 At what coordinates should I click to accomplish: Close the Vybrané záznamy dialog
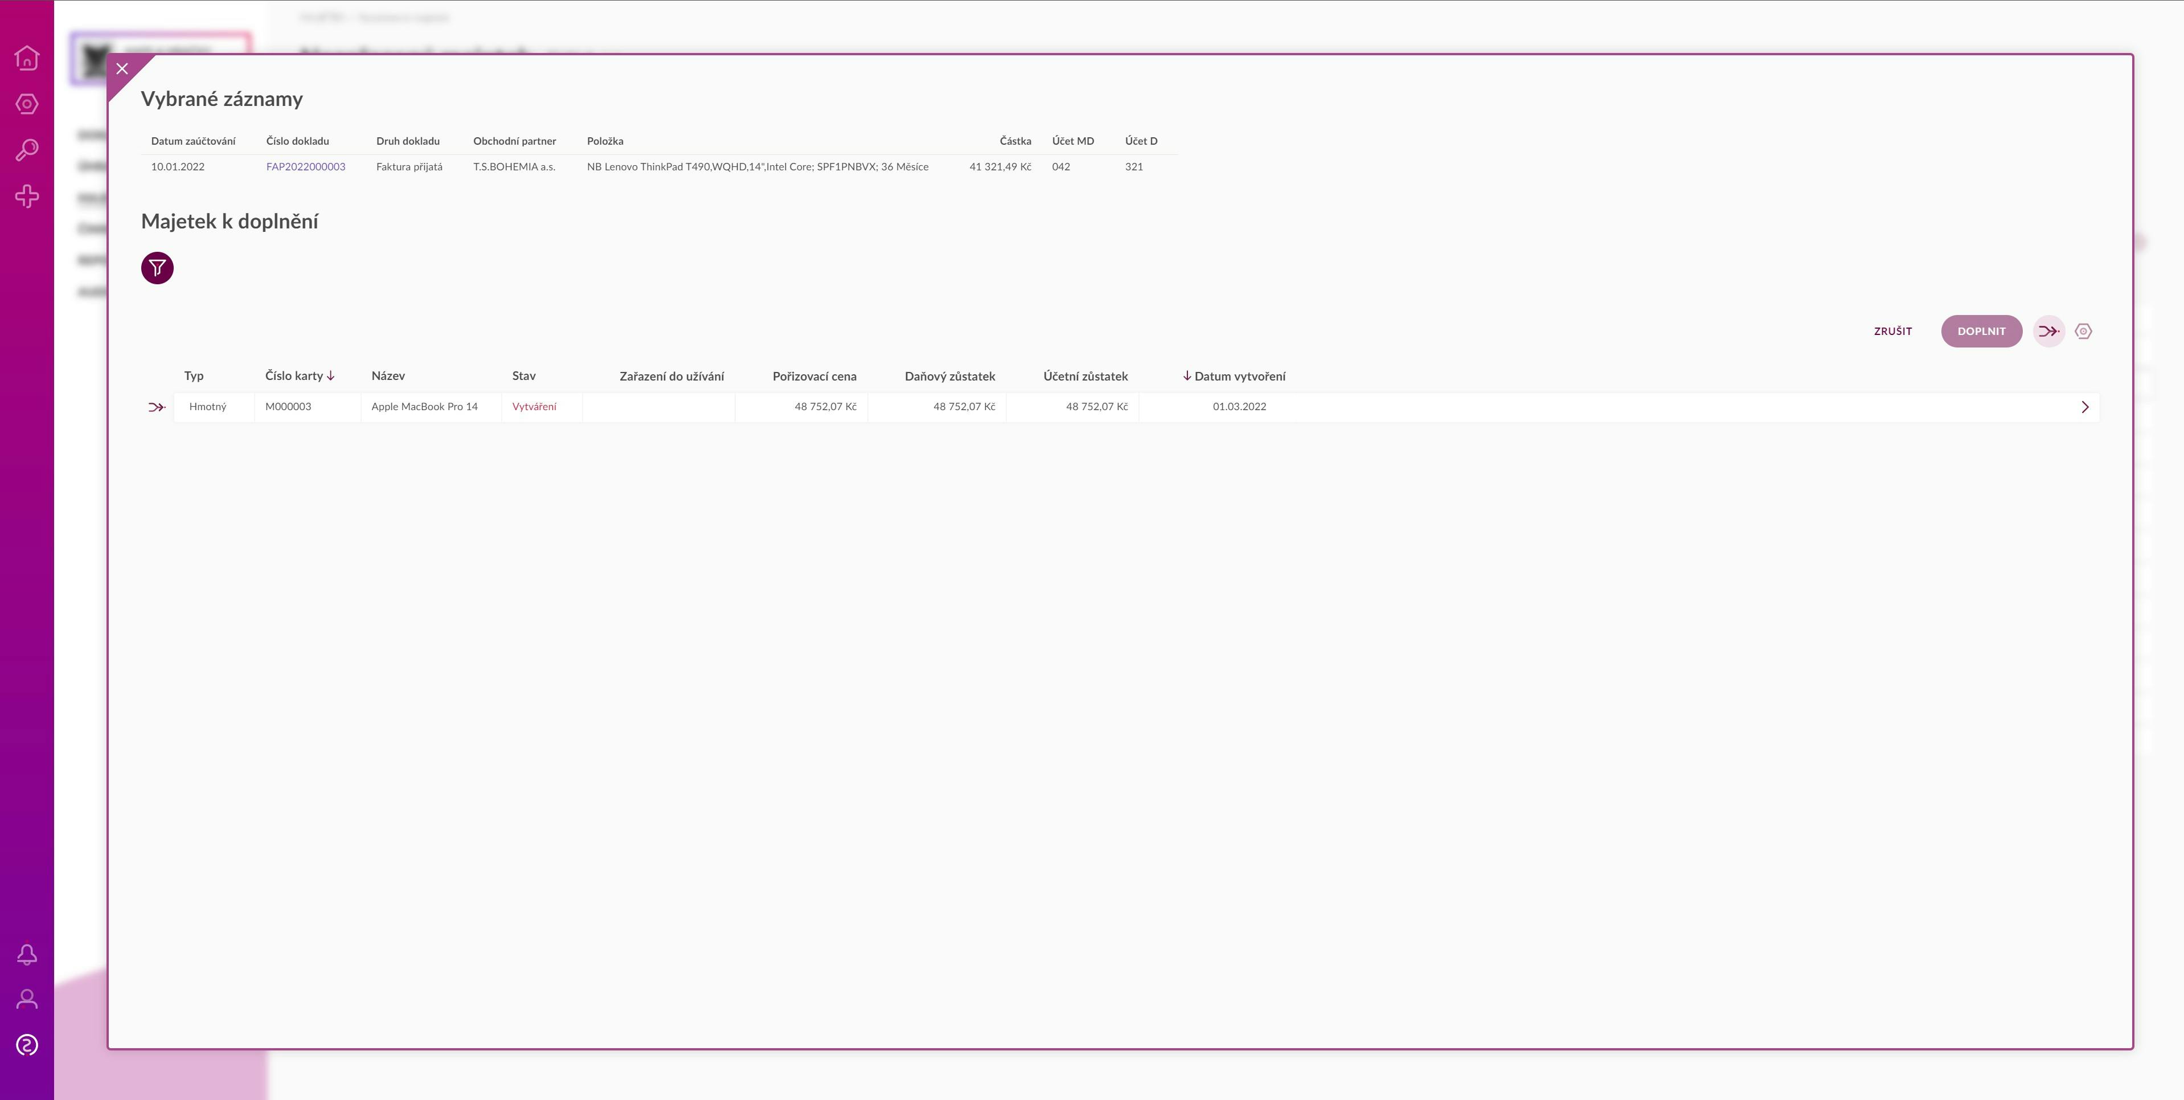pos(122,69)
